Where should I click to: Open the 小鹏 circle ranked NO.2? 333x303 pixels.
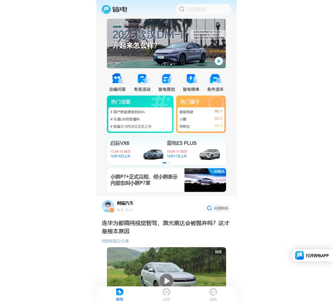(x=201, y=119)
